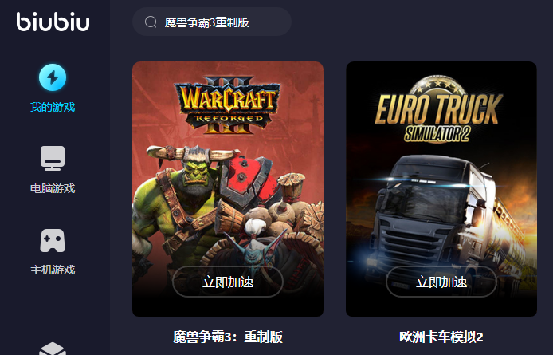
Task: Click the box icon below 主机游戏
Action: click(x=53, y=349)
